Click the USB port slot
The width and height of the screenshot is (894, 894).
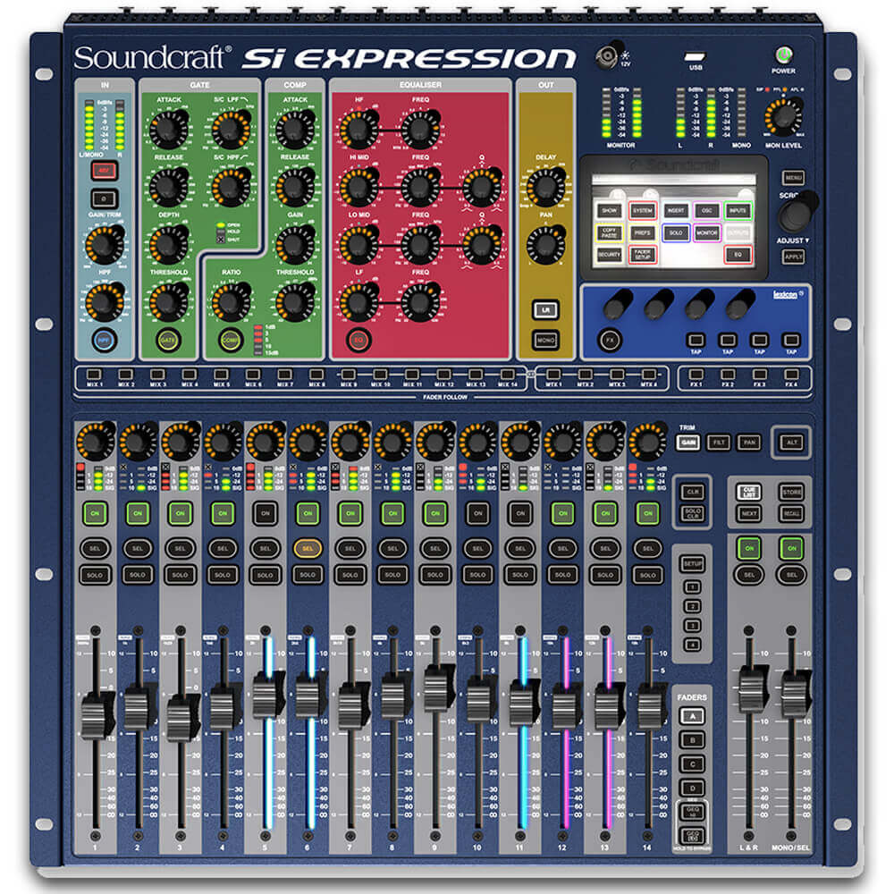coord(695,56)
